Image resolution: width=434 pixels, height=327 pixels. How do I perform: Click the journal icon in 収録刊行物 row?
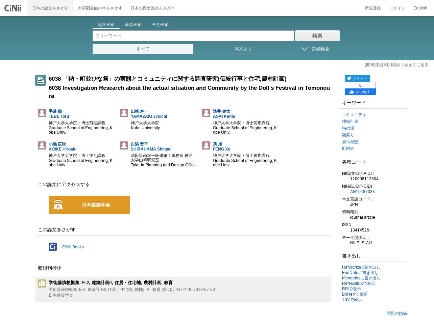pos(42,283)
